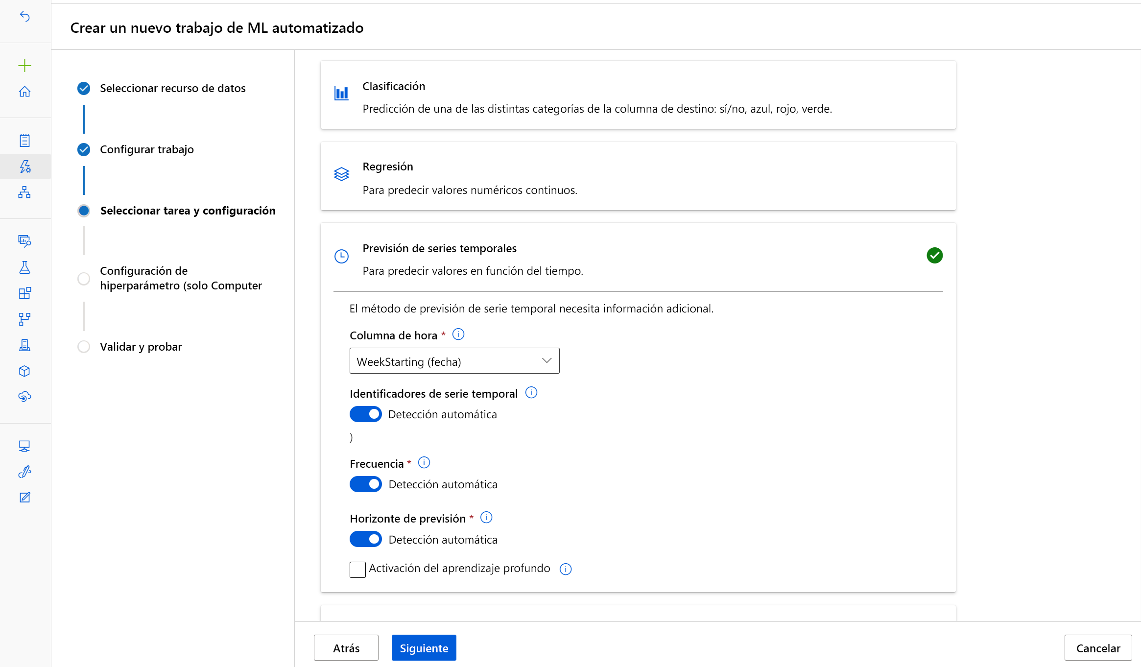Open the Components squares icon
The height and width of the screenshot is (667, 1141).
pos(24,293)
